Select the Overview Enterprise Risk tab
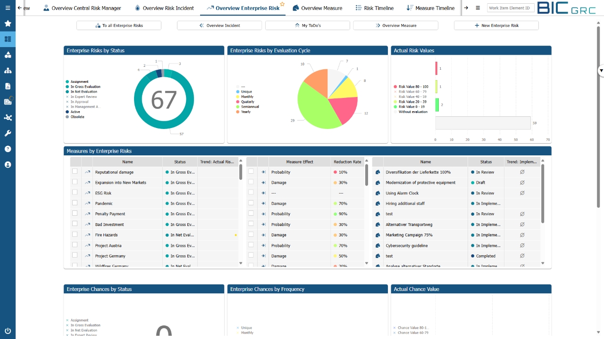 click(x=243, y=8)
